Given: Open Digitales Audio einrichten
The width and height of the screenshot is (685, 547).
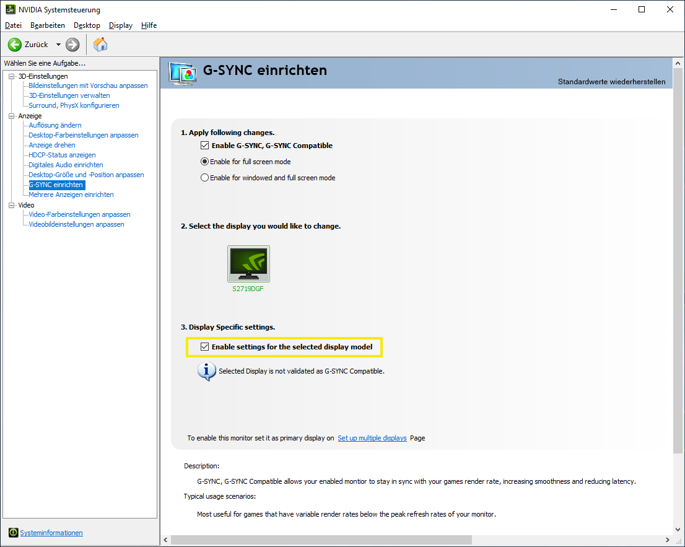Looking at the screenshot, I should click(x=66, y=165).
